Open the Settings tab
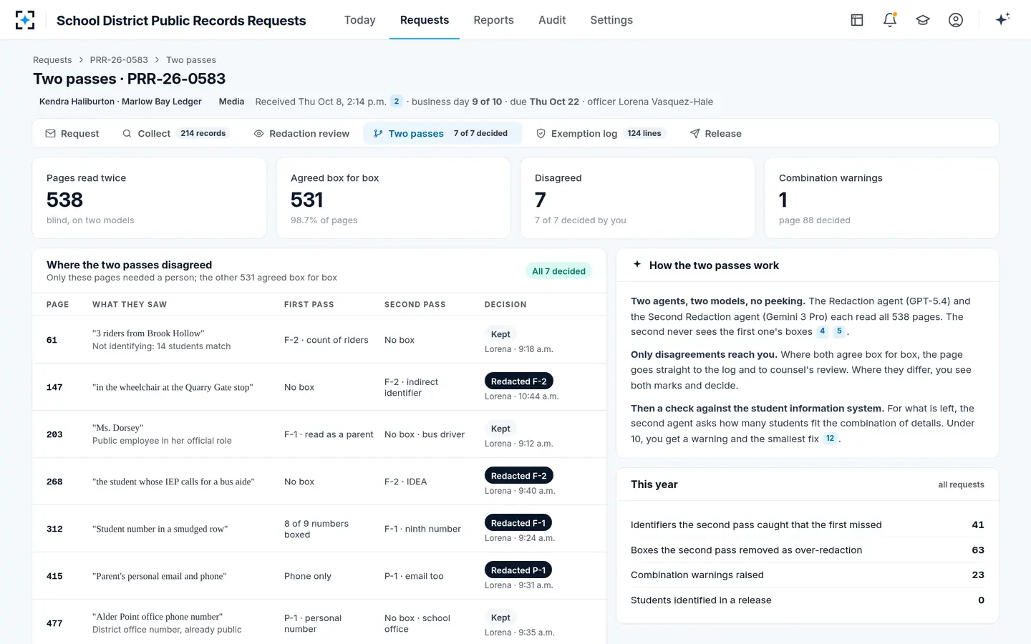Image resolution: width=1031 pixels, height=644 pixels. 611,20
